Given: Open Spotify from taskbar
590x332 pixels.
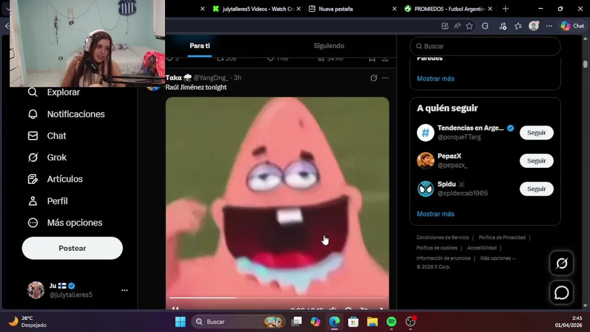Looking at the screenshot, I should click(391, 321).
